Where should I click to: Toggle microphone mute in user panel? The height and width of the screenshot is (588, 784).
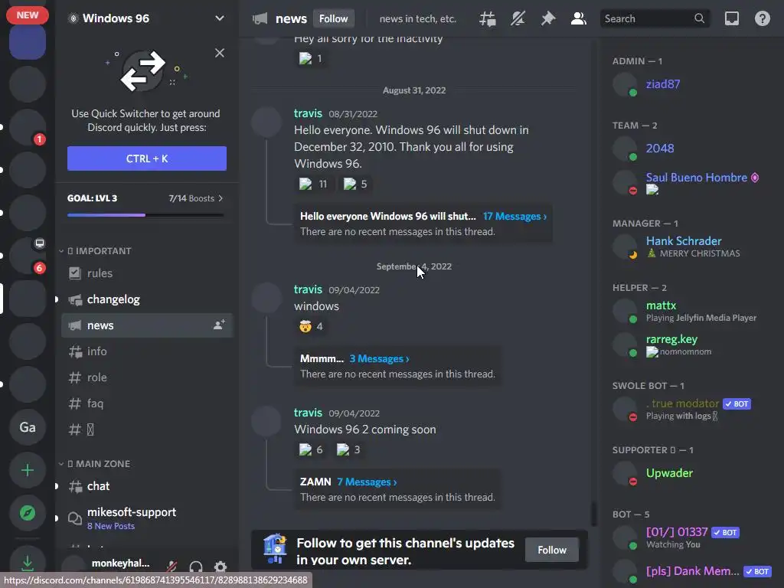click(x=171, y=567)
